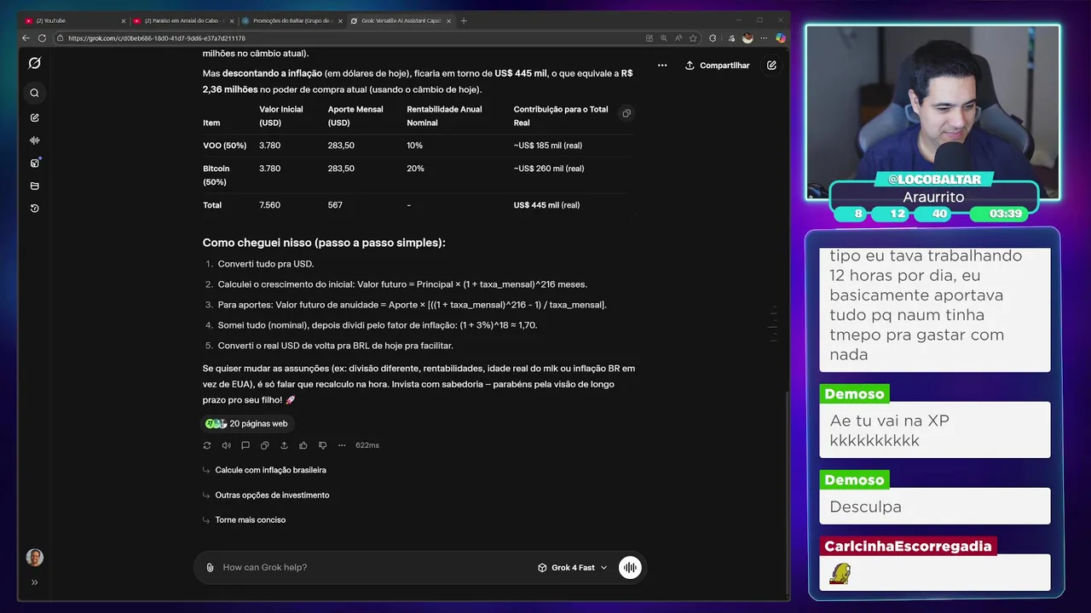Click the 622ms response time label
Viewport: 1091px width, 613px height.
pyautogui.click(x=367, y=445)
